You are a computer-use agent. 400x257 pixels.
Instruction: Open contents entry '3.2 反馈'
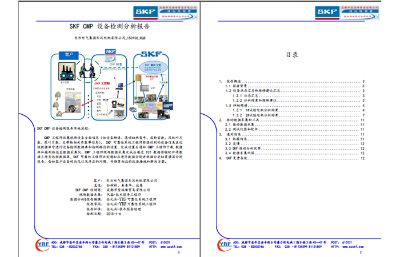coord(295,144)
